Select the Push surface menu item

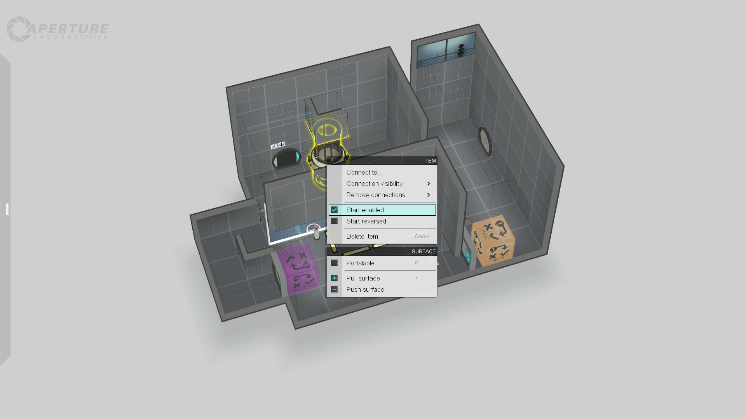tap(365, 289)
